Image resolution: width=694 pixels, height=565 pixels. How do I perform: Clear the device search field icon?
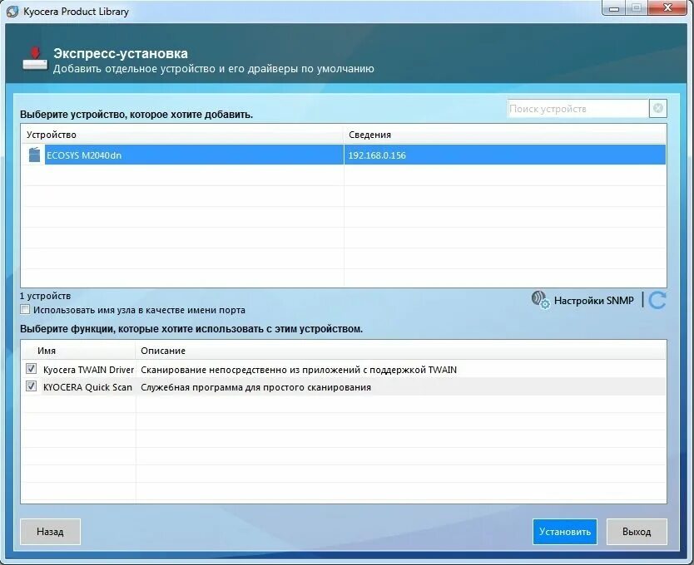pos(657,108)
